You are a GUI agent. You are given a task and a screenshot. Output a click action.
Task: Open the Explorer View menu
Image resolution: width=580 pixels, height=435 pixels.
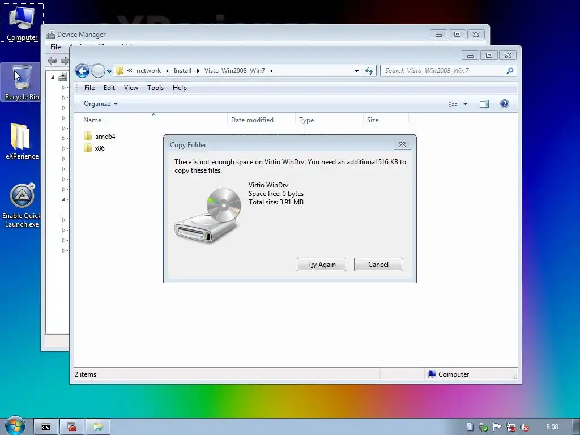131,88
